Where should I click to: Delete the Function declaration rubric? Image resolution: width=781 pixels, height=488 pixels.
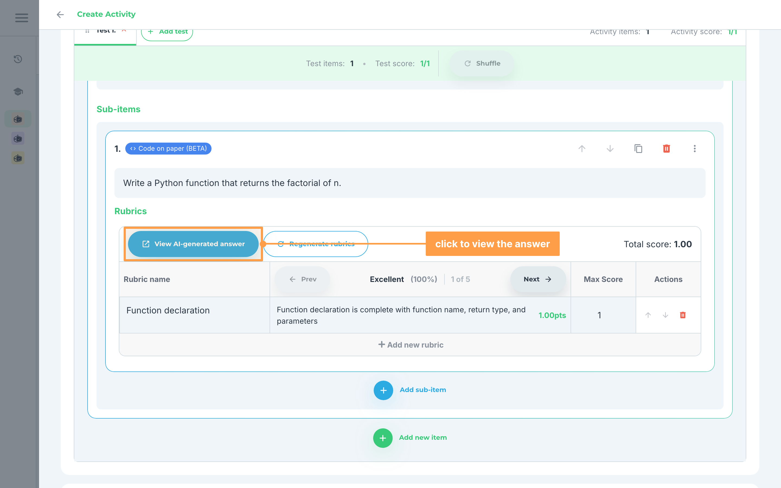(x=683, y=315)
